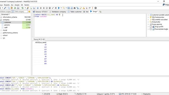Open the dropdown arrow beside Run query
This screenshot has height=95, width=169.
pyautogui.click(x=61, y=8)
